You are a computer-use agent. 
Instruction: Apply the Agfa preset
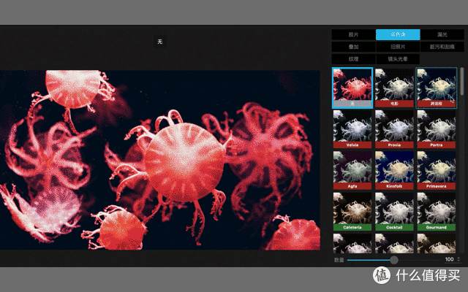tap(352, 170)
